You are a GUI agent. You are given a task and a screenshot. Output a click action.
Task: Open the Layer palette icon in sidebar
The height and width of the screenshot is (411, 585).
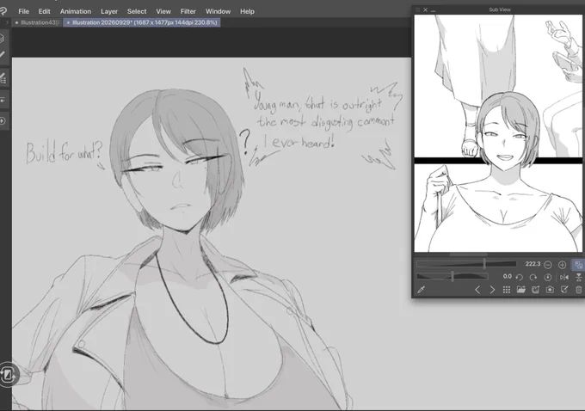pos(3,38)
